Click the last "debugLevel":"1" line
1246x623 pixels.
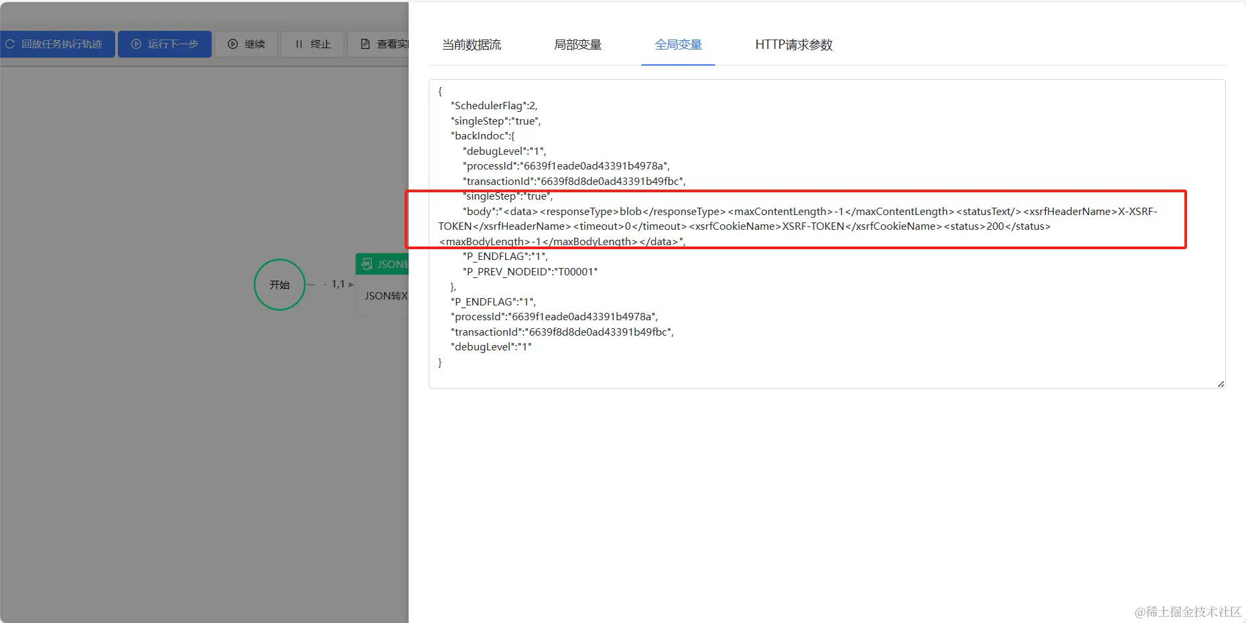pyautogui.click(x=491, y=347)
